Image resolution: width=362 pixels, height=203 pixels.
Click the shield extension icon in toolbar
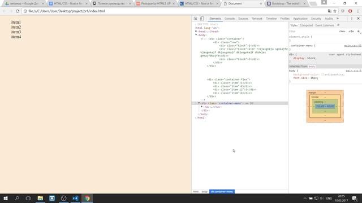coord(343,11)
